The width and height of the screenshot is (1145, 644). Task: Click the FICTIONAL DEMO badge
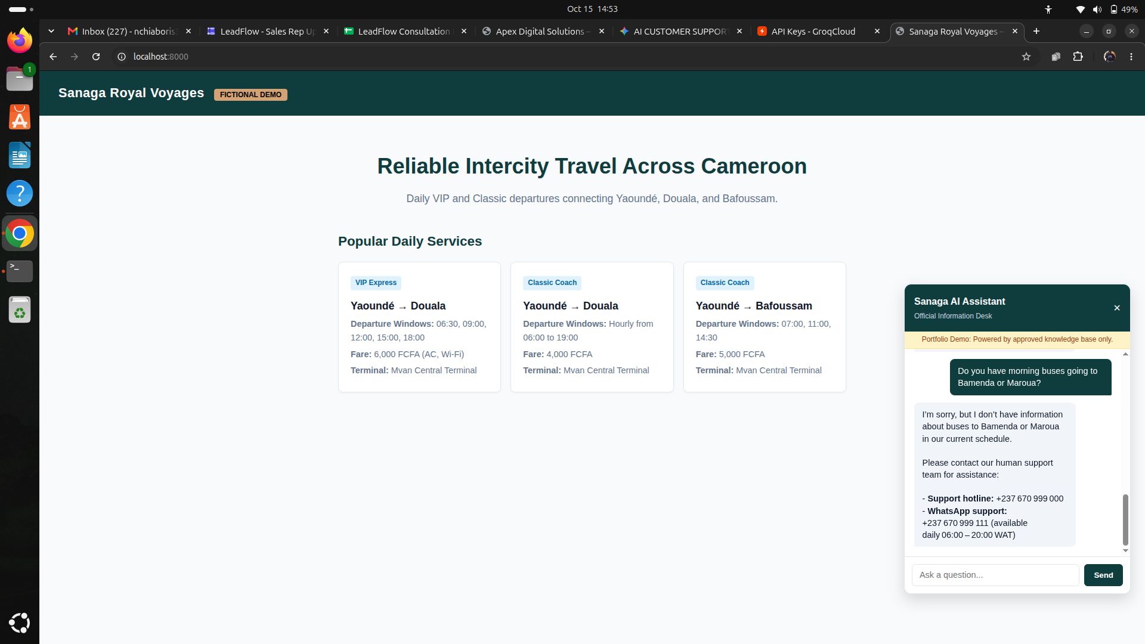point(250,95)
